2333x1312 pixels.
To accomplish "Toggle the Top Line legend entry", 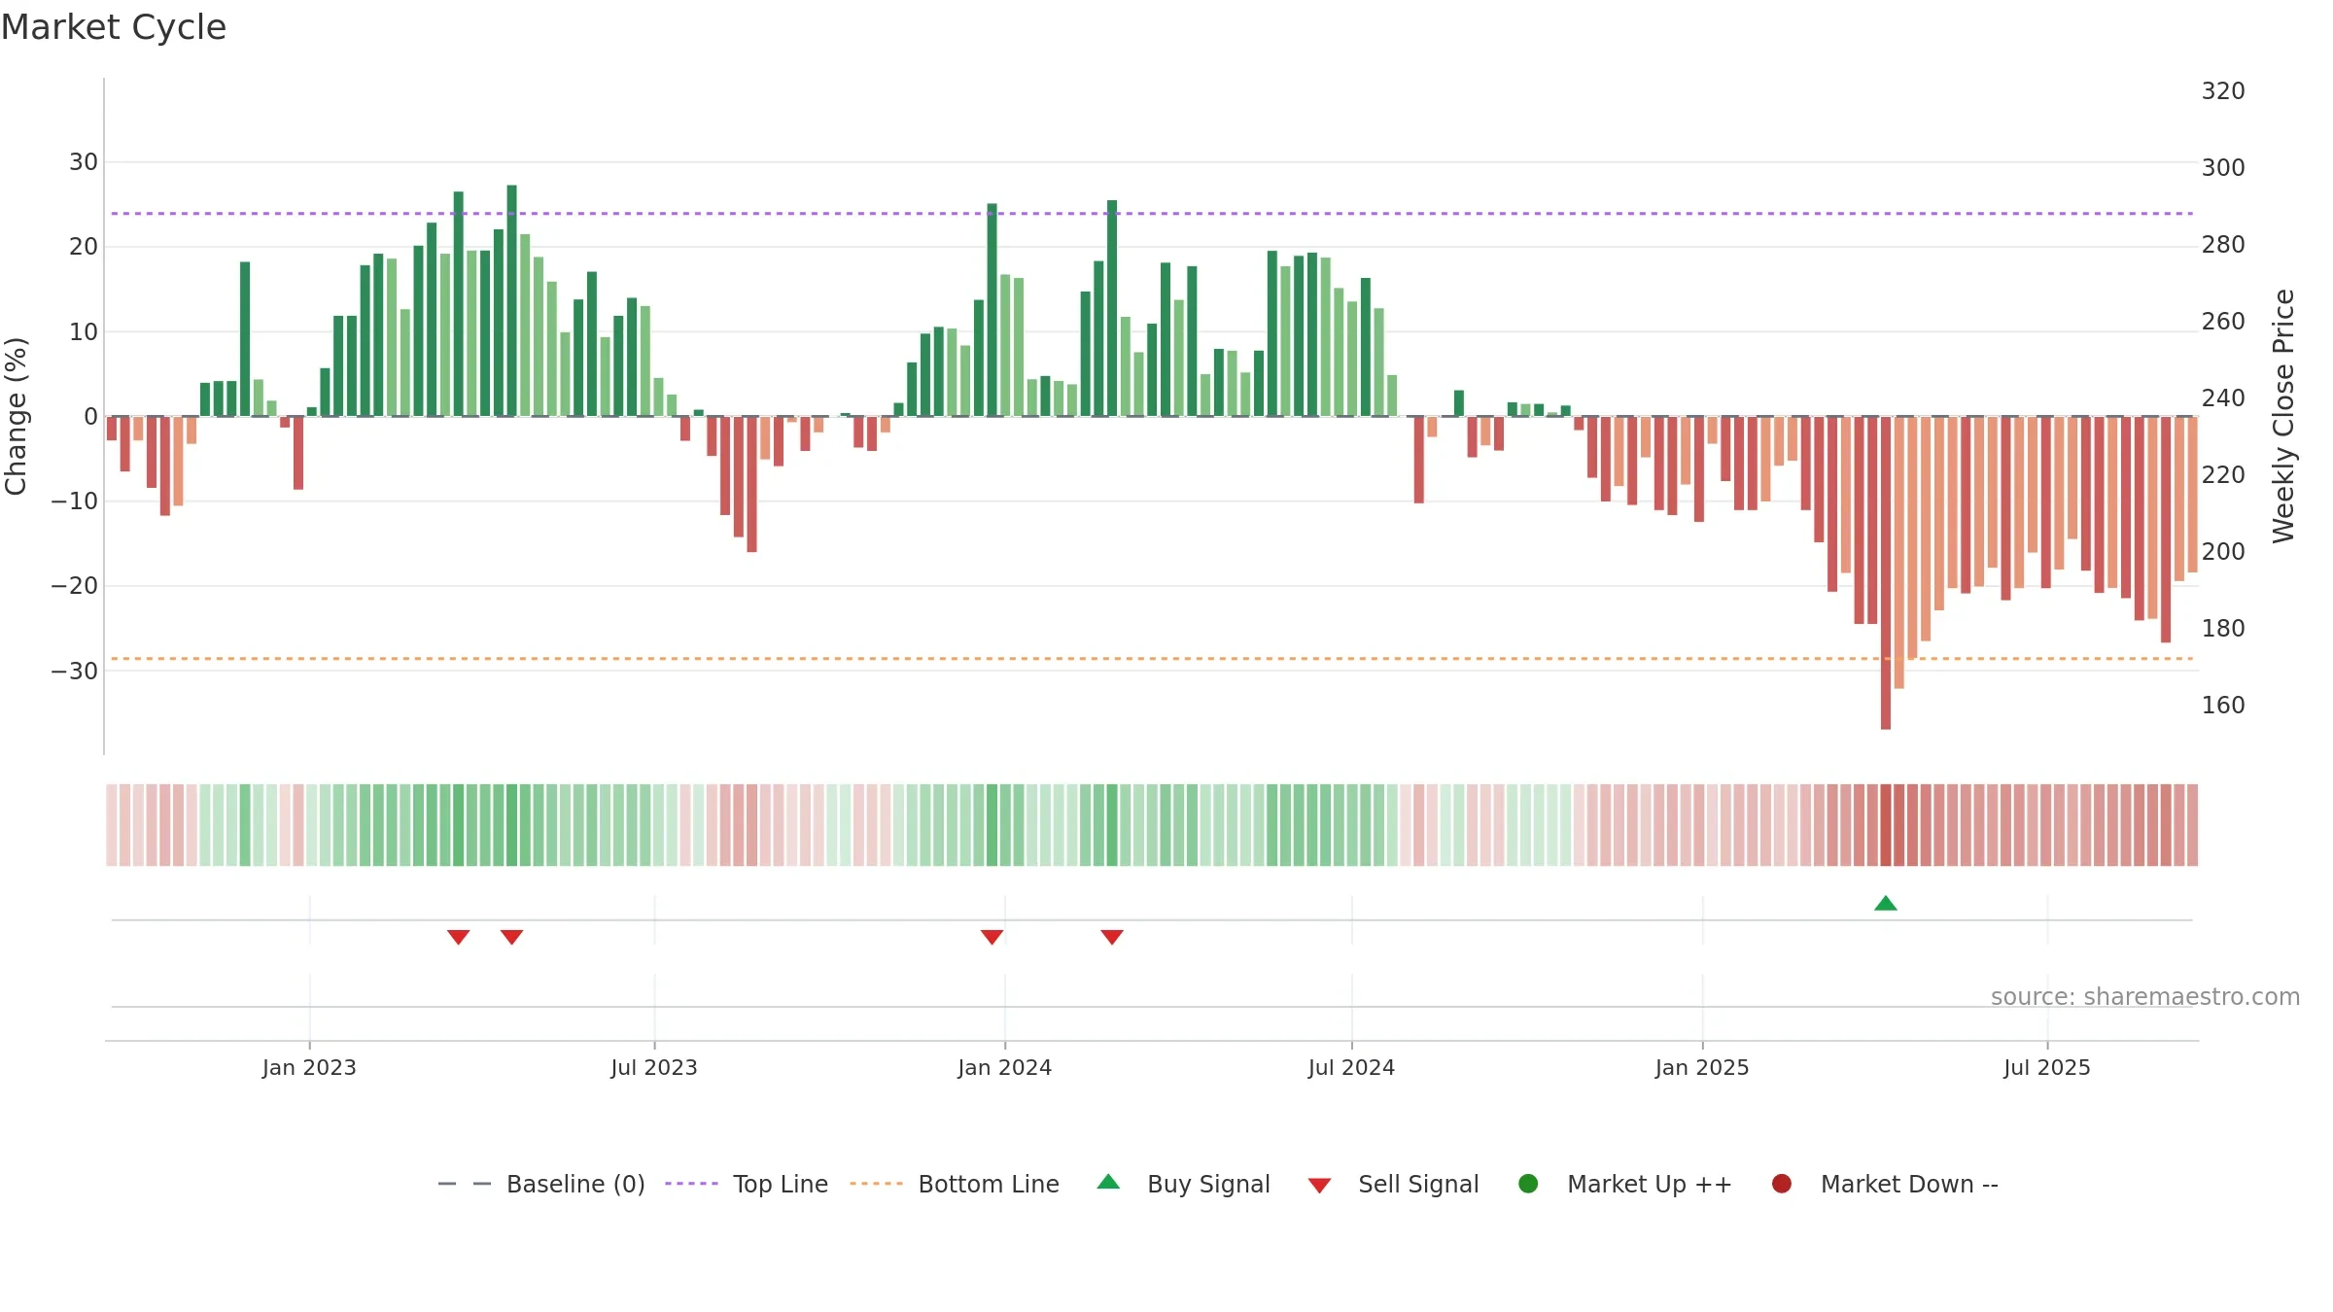I will [747, 1184].
